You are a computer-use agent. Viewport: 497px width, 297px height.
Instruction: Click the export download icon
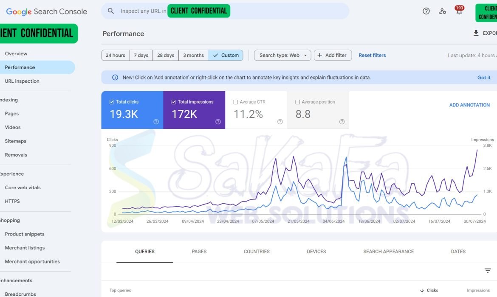click(476, 33)
